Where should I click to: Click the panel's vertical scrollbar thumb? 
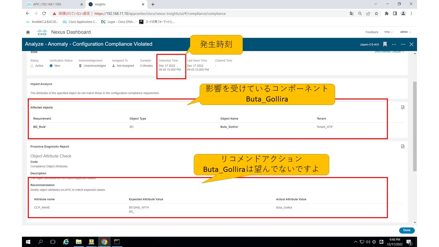tap(415, 126)
